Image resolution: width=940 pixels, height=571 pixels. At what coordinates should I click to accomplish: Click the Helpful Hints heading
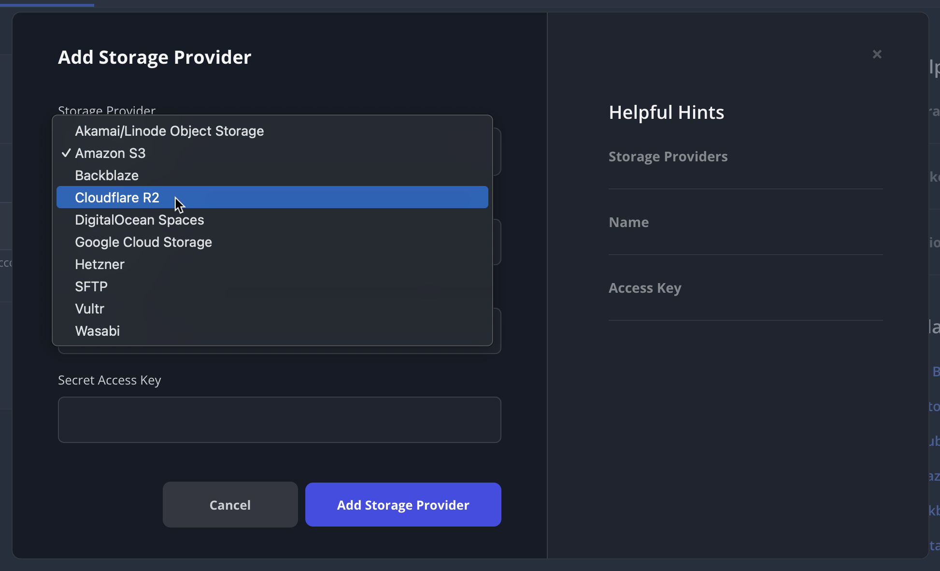coord(666,112)
